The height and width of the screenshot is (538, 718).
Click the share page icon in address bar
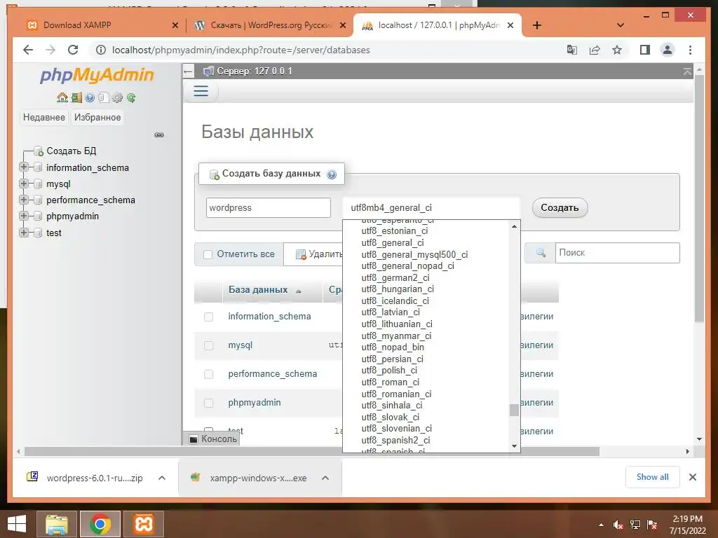[595, 50]
